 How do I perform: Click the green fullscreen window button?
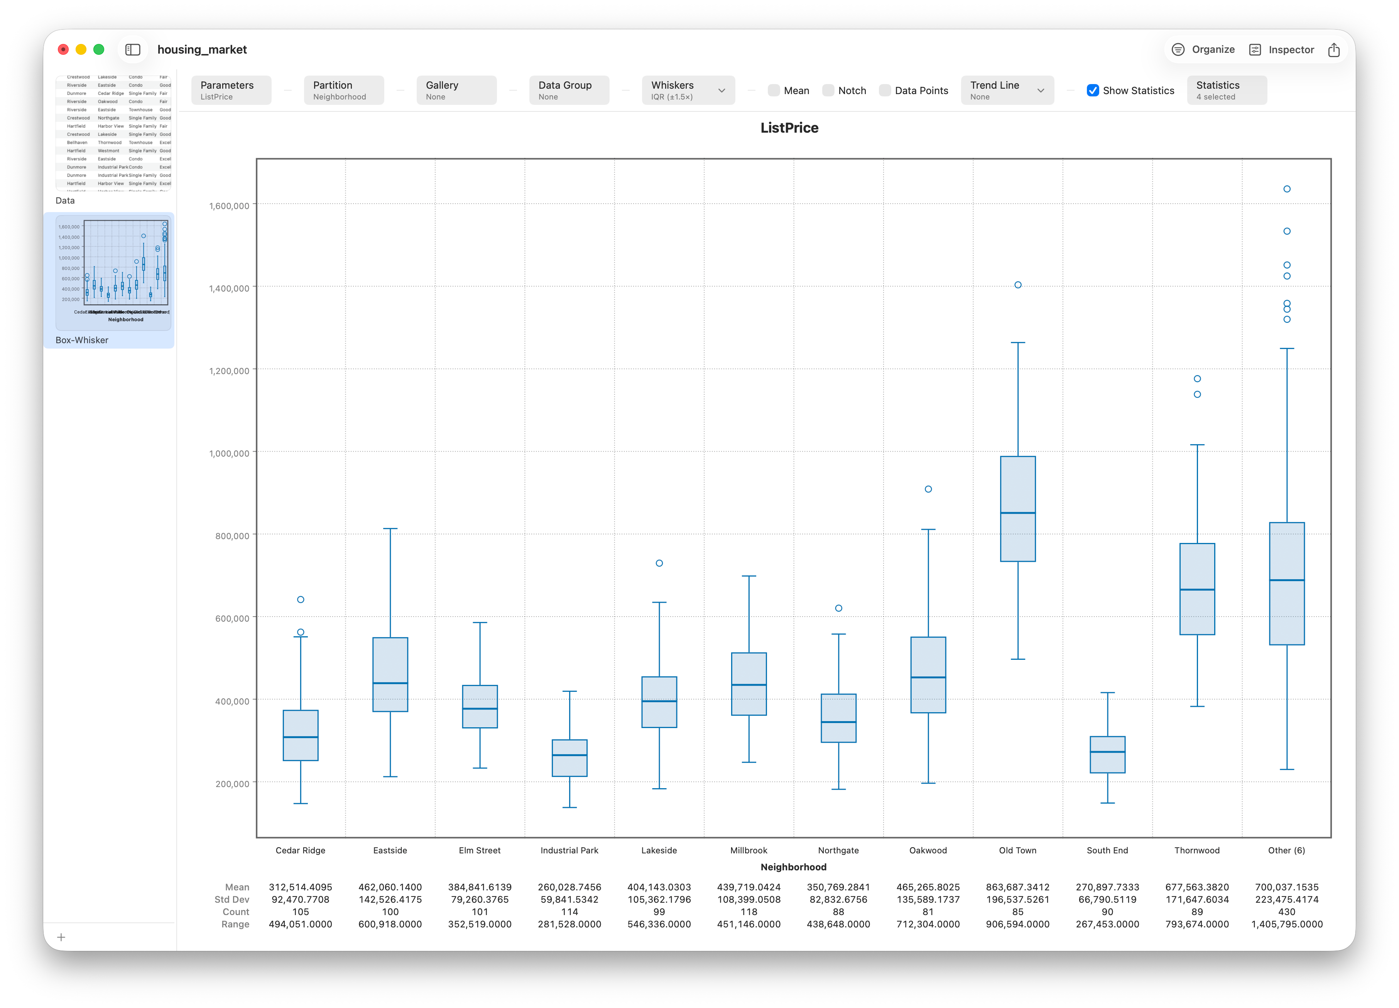(x=99, y=49)
